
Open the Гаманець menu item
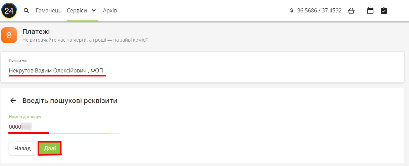click(48, 11)
